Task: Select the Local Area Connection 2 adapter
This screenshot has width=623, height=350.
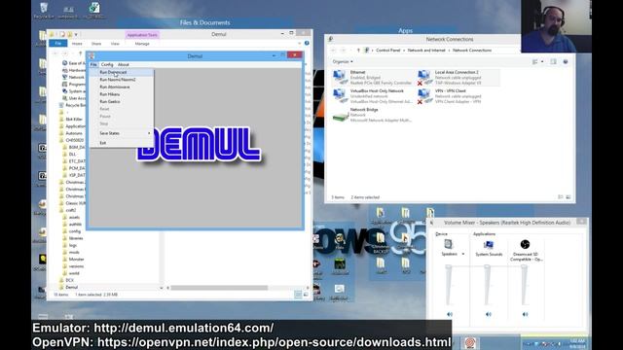Action: click(458, 78)
